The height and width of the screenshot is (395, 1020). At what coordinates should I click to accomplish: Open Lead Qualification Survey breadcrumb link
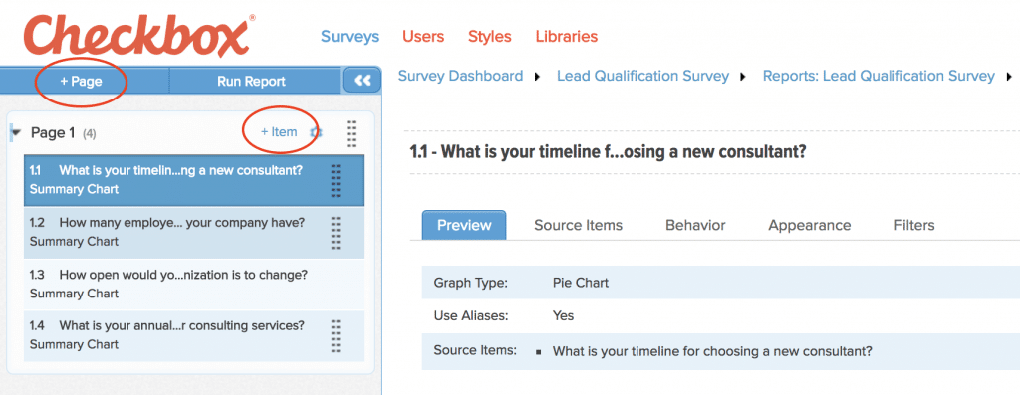pos(642,76)
